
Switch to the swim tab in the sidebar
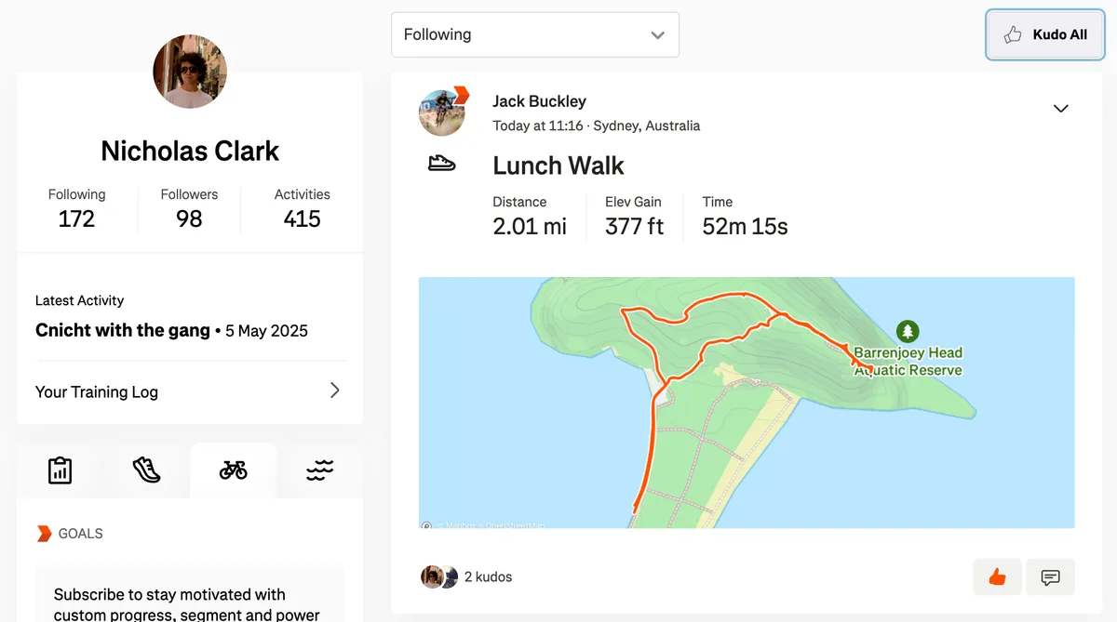click(x=319, y=470)
